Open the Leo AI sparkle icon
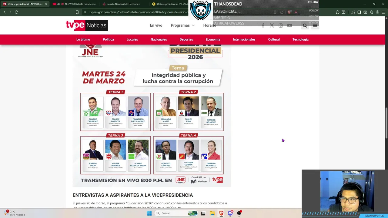This screenshot has width=388, height=218. coord(371,12)
